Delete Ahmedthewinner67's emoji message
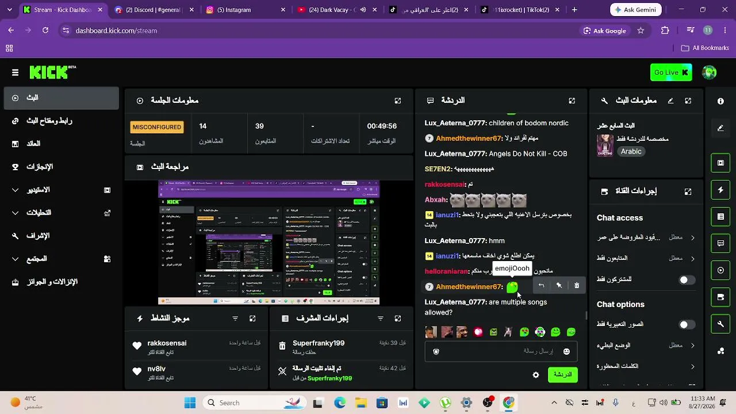 click(x=577, y=286)
